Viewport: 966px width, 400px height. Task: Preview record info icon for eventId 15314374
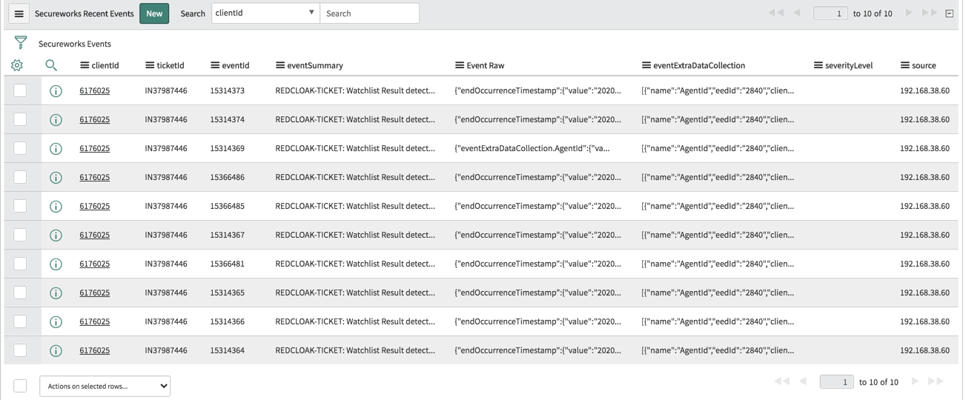tap(56, 120)
